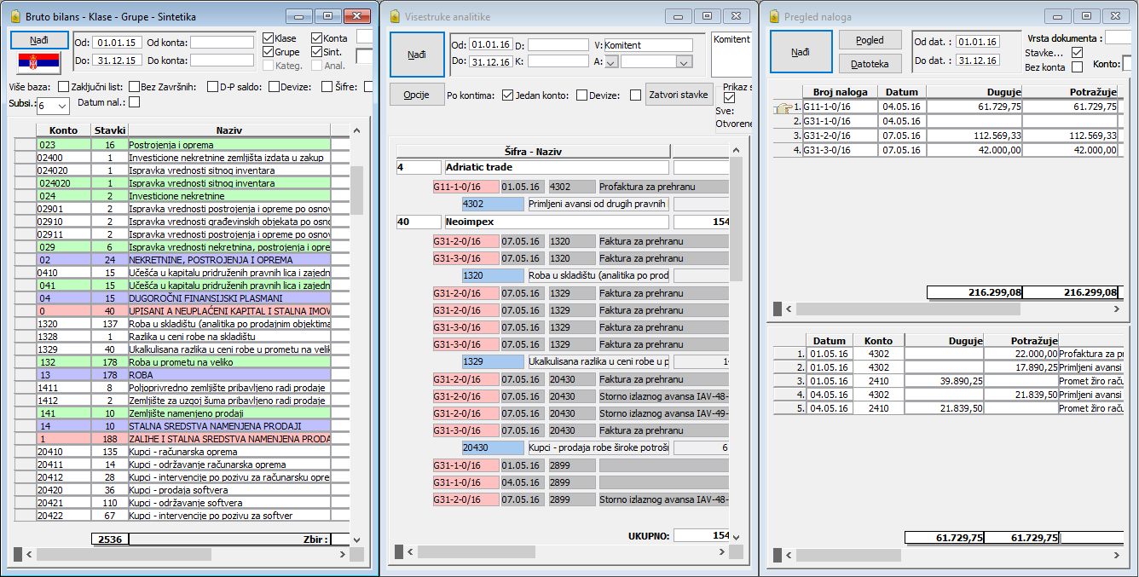Enable the Bez konta checkbox

[1077, 67]
